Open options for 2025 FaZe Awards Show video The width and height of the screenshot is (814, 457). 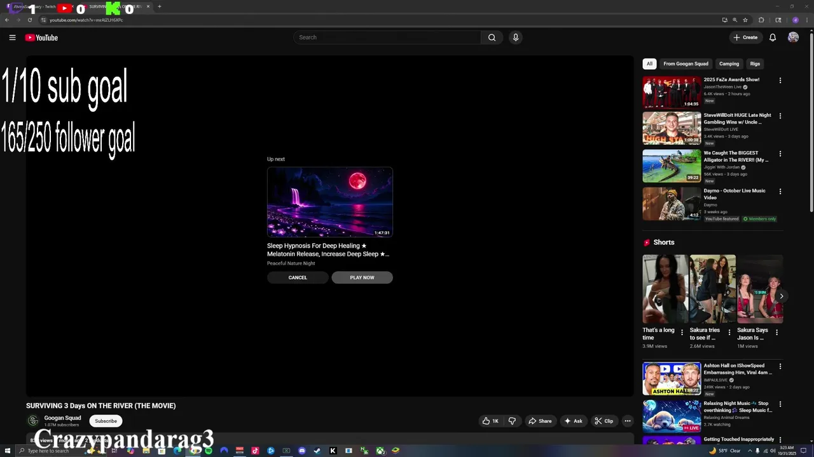(780, 81)
